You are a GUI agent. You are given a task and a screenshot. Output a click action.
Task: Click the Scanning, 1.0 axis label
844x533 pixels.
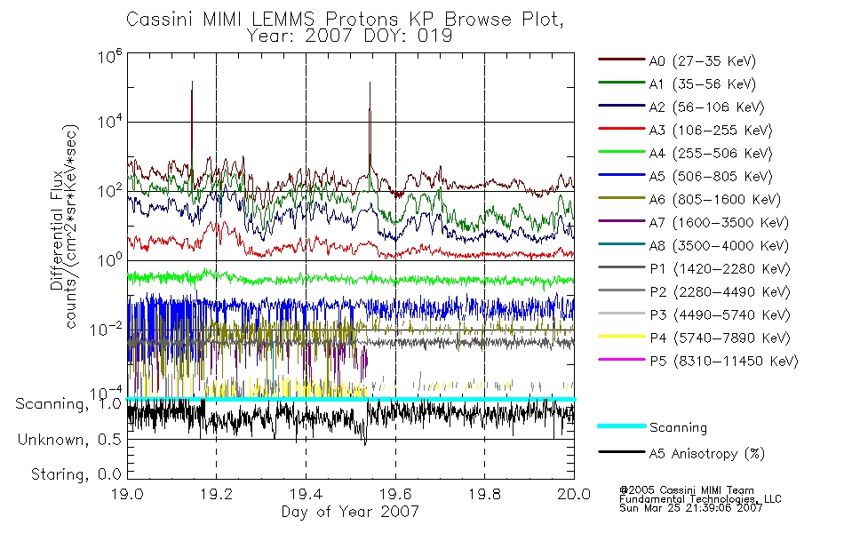tap(68, 404)
